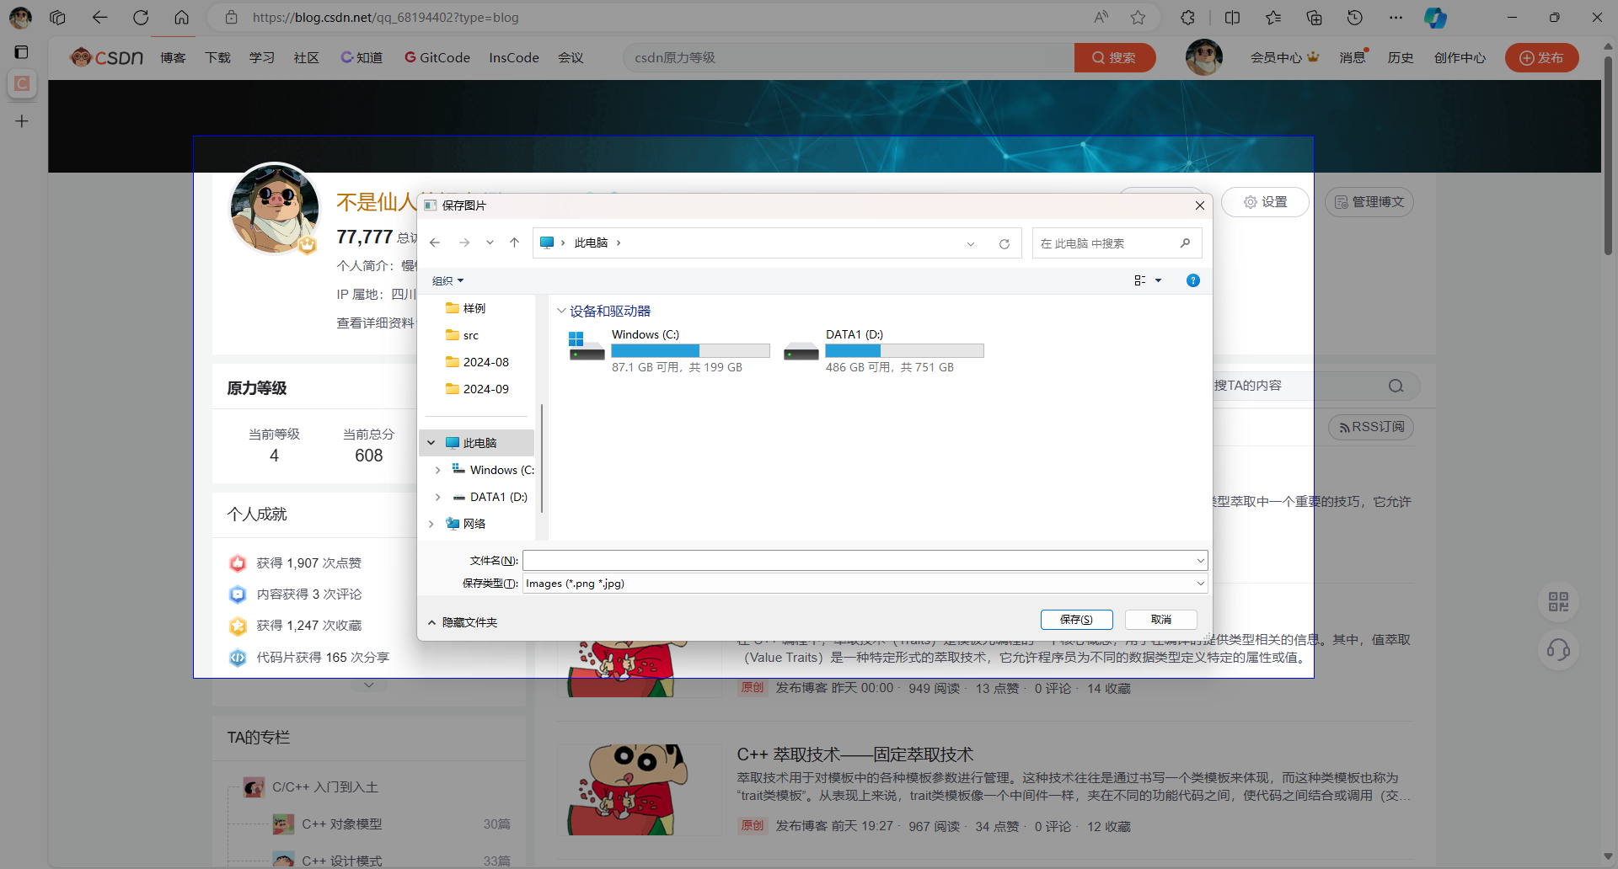Click 在此电脑中搜索 search box
Viewport: 1618px width, 869px height.
click(x=1117, y=243)
